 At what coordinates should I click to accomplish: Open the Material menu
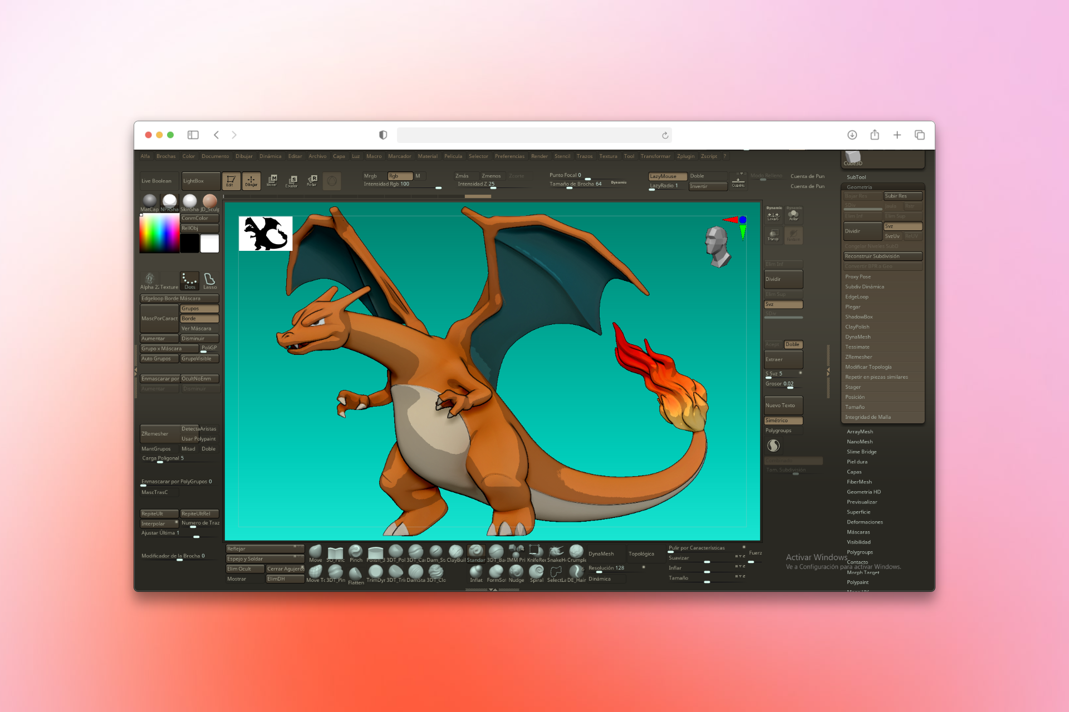[428, 156]
